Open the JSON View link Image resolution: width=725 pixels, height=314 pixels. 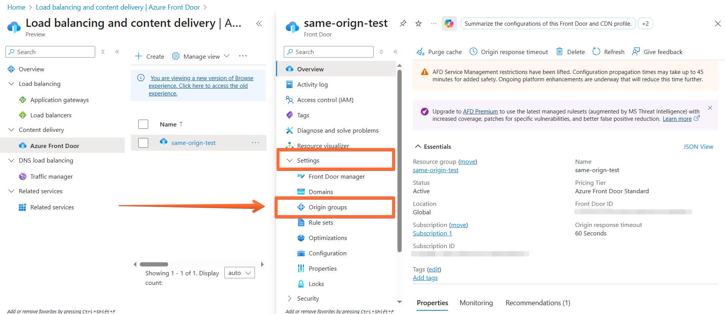pos(698,146)
